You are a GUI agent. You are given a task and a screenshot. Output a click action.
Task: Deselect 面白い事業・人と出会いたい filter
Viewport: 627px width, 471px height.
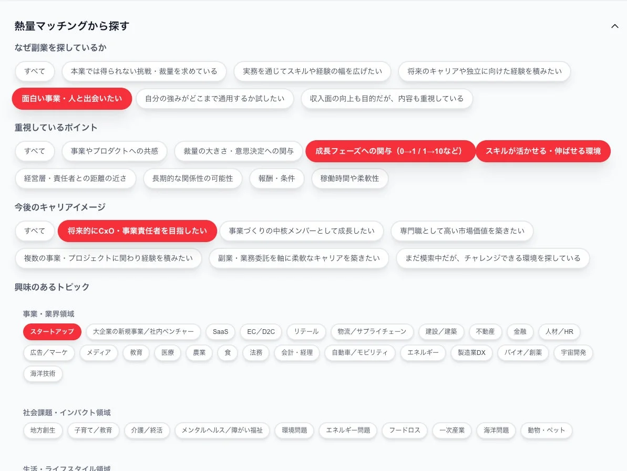coord(71,98)
